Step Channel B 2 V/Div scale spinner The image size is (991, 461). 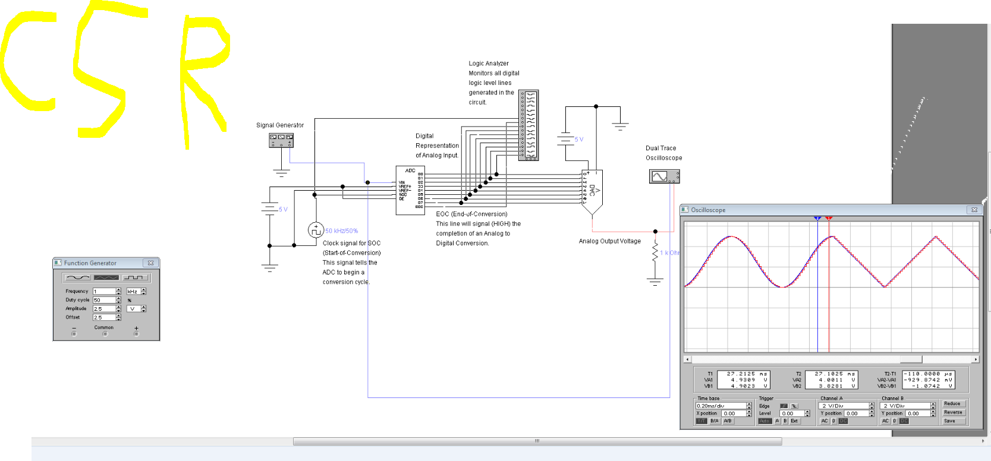point(933,406)
